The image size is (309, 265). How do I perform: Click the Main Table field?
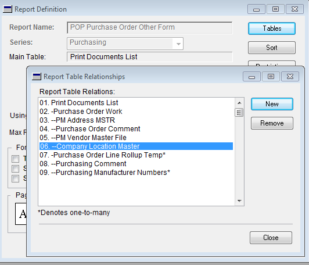point(150,57)
